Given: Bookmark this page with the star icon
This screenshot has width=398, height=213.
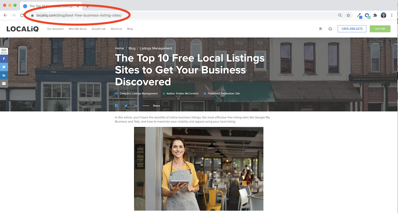Looking at the screenshot, I should tap(348, 15).
